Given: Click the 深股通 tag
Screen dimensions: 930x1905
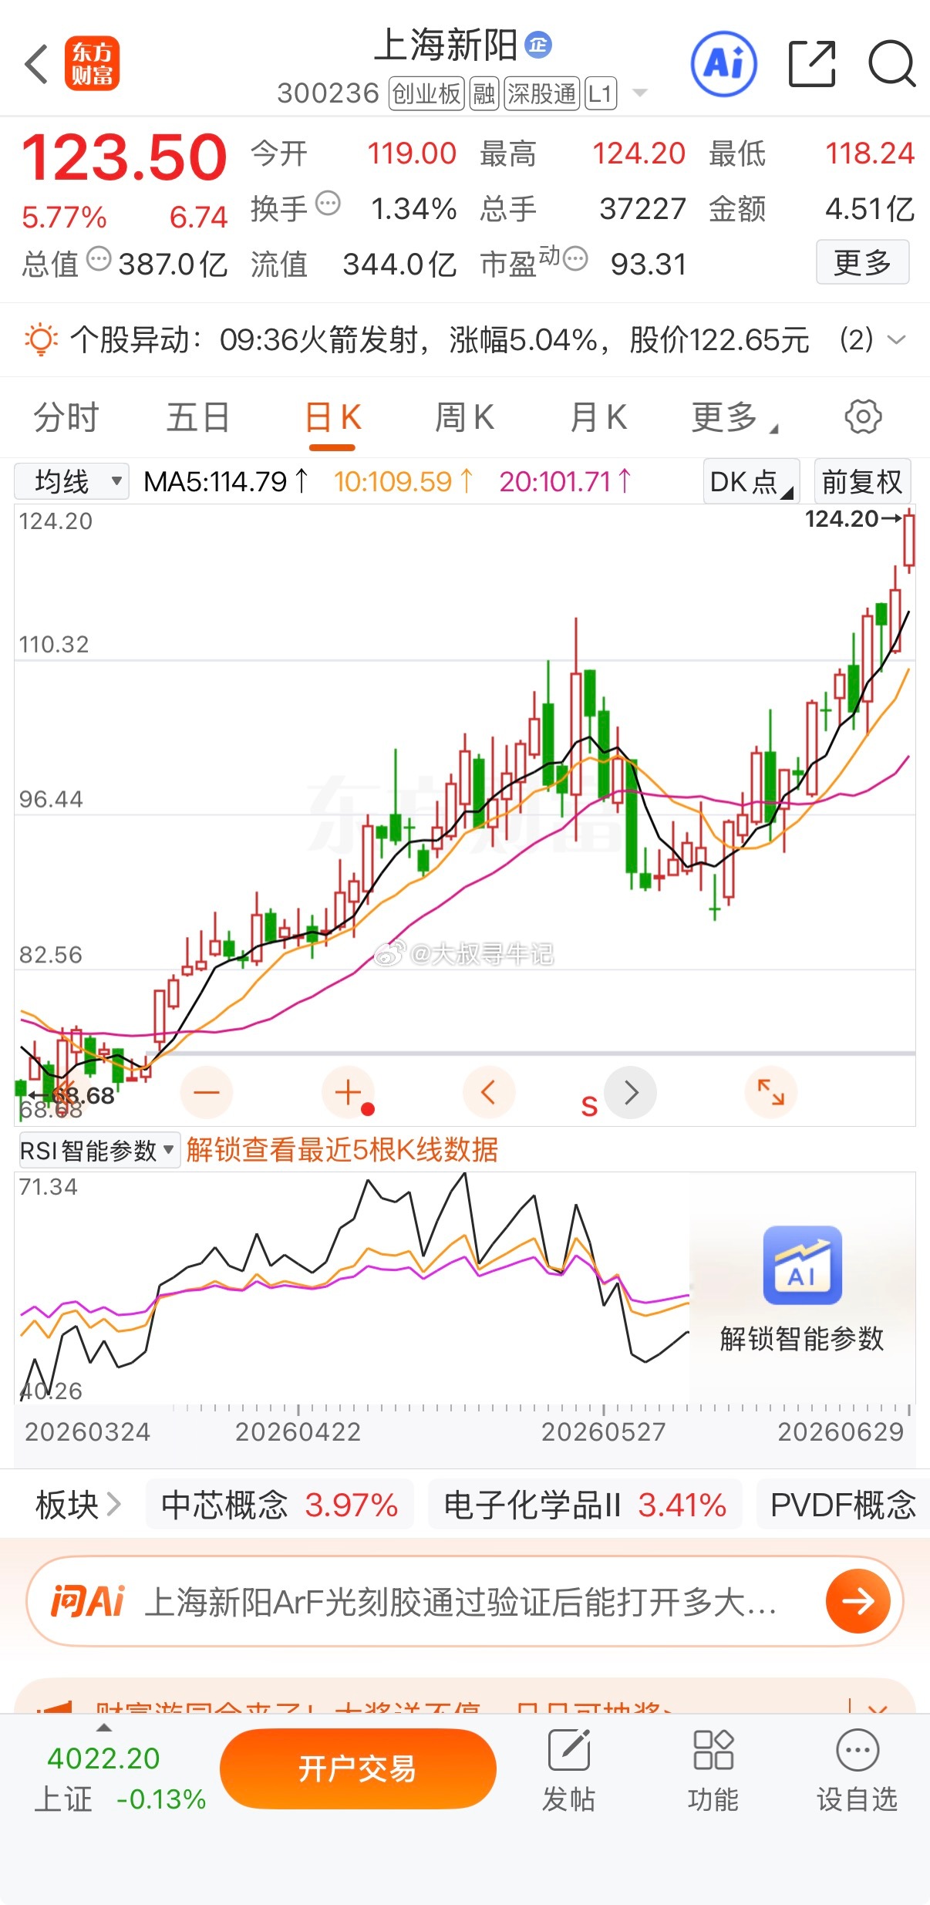Looking at the screenshot, I should point(542,93).
